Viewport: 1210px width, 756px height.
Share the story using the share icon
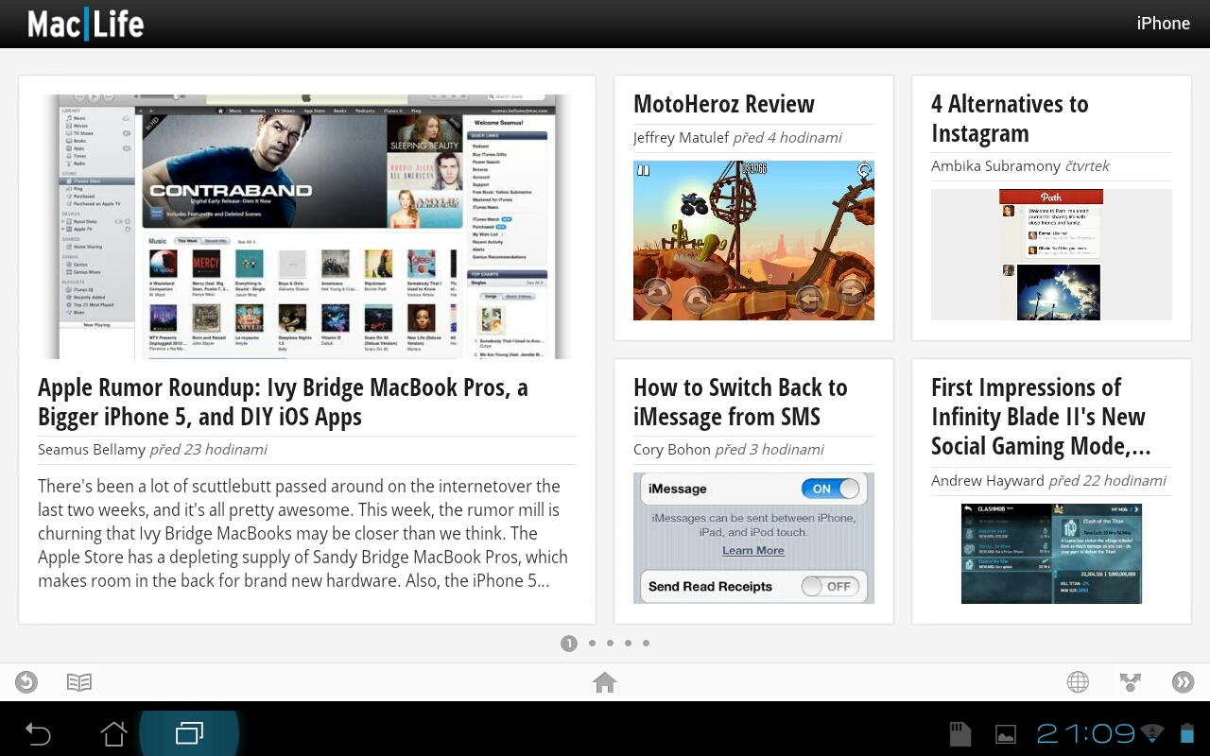(x=1130, y=681)
